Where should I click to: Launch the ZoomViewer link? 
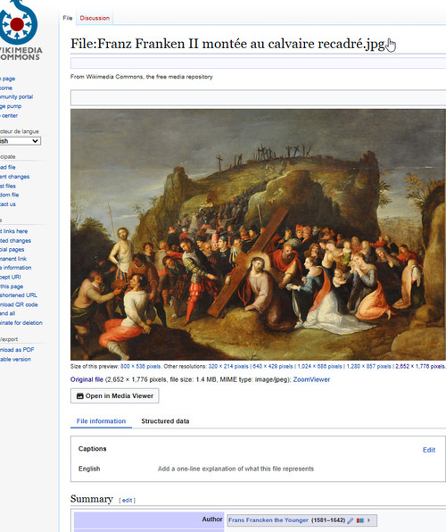point(311,379)
